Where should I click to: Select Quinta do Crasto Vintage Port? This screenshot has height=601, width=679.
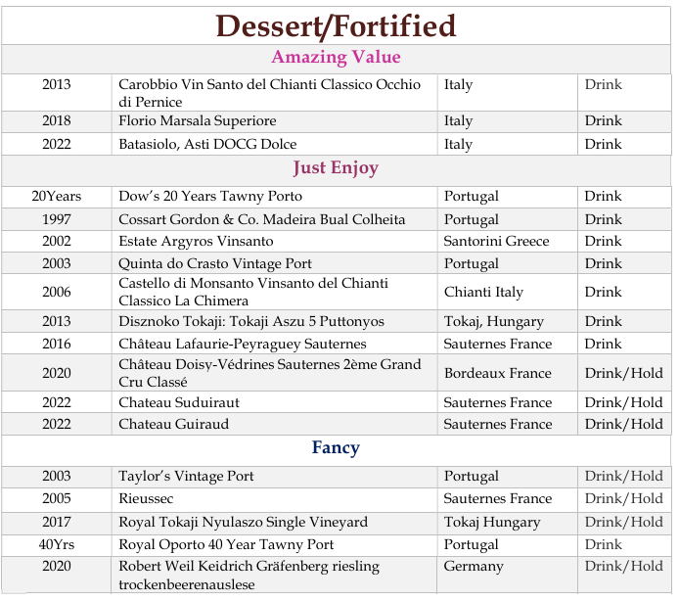[x=214, y=263]
